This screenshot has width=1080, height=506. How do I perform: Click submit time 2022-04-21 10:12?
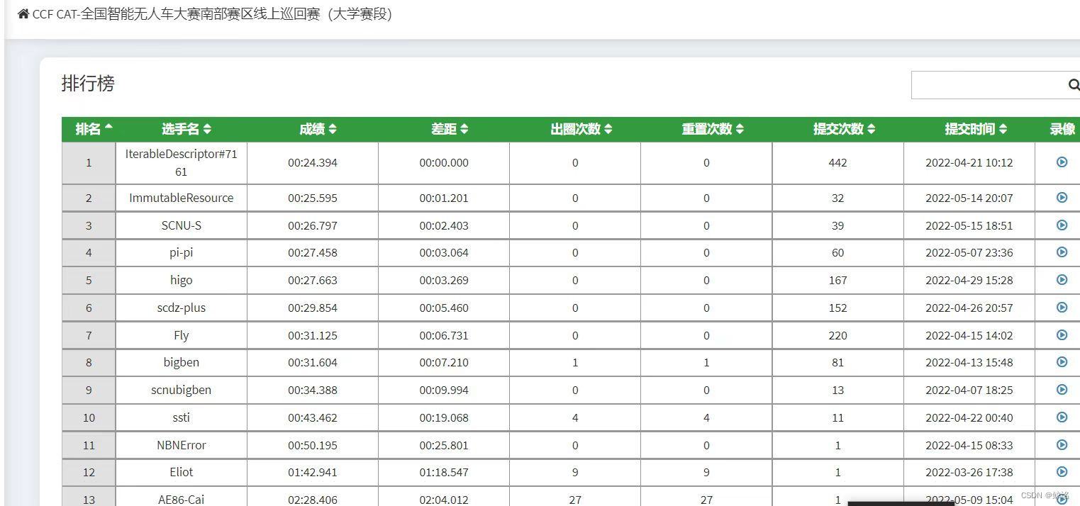point(969,162)
